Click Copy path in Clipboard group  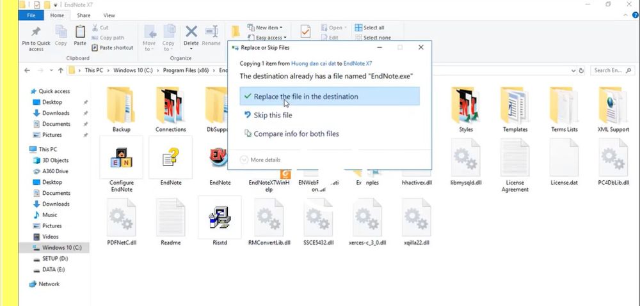point(108,38)
